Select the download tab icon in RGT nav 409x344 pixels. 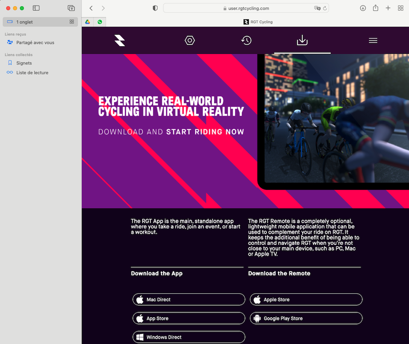(x=302, y=40)
